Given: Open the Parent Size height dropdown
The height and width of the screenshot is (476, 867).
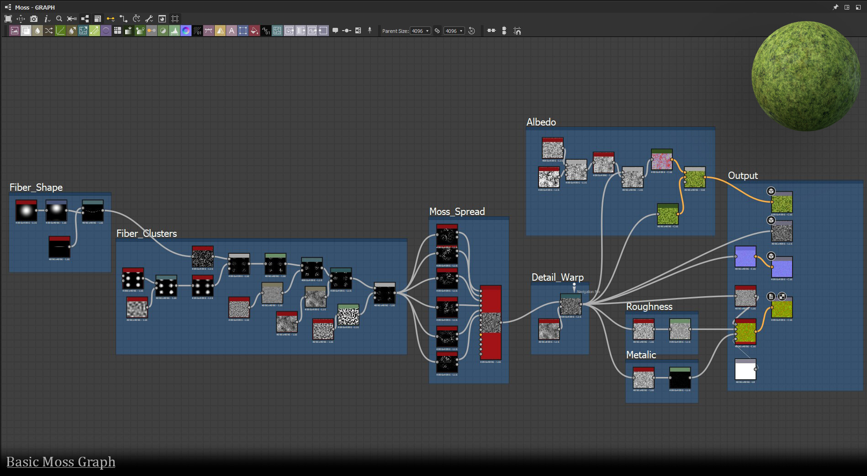Looking at the screenshot, I should (x=454, y=31).
